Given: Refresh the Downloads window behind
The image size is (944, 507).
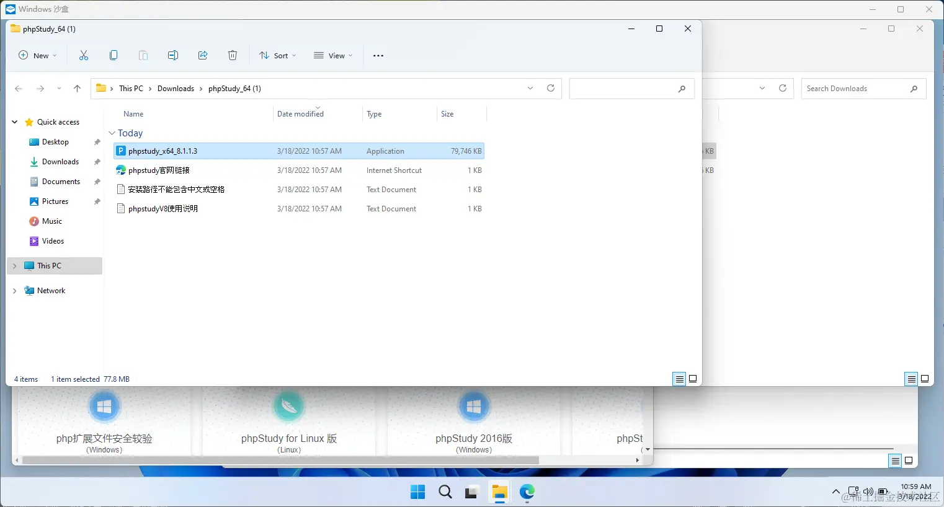Looking at the screenshot, I should tap(783, 88).
